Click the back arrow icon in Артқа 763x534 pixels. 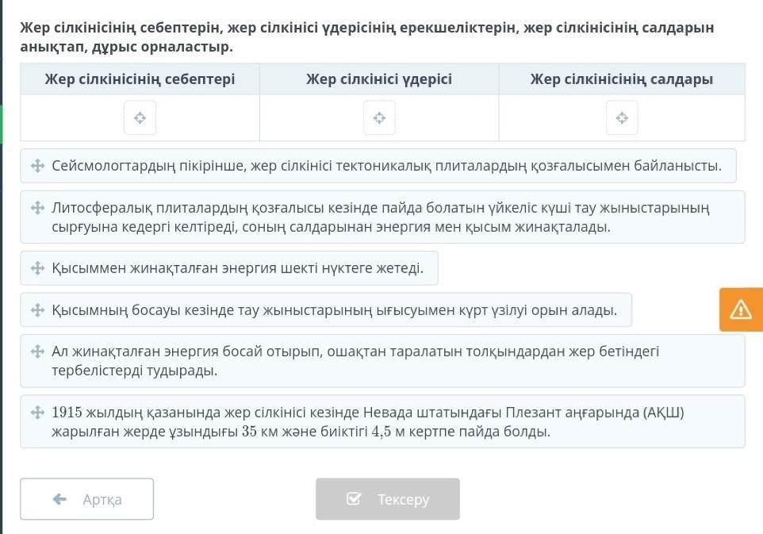coord(59,499)
